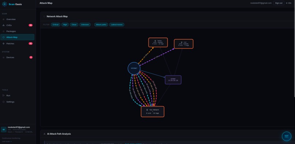Click the user avatar badge in sidebar
Viewport: 295px width, 144px height.
(4, 129)
